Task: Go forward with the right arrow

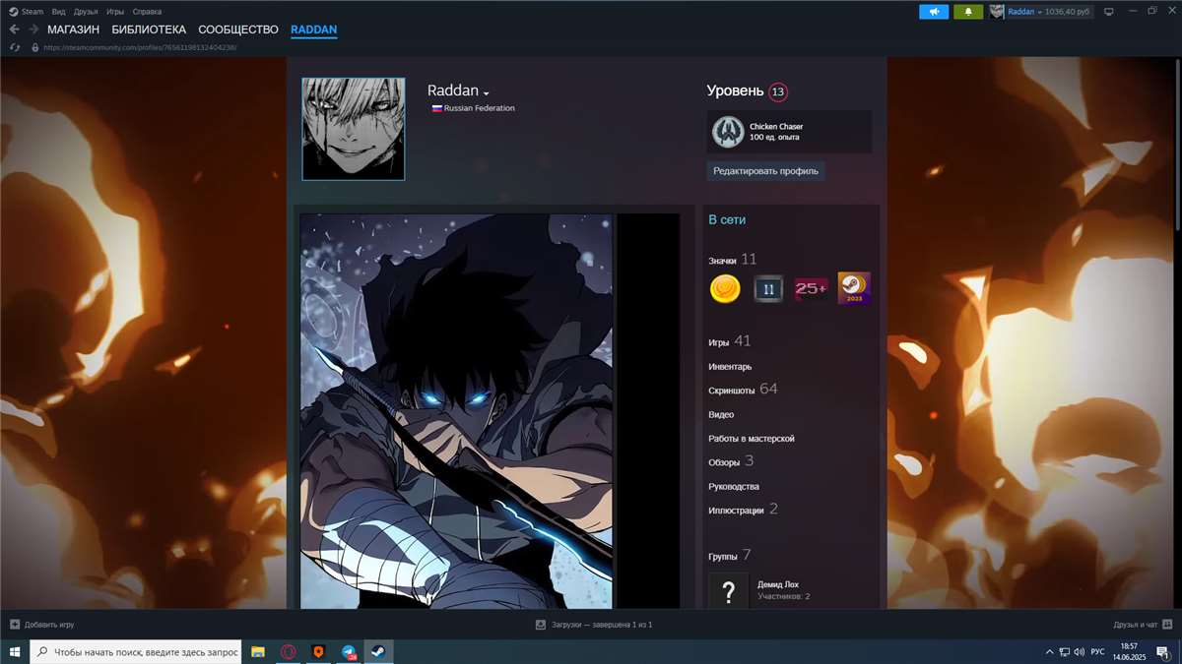Action: [33, 30]
